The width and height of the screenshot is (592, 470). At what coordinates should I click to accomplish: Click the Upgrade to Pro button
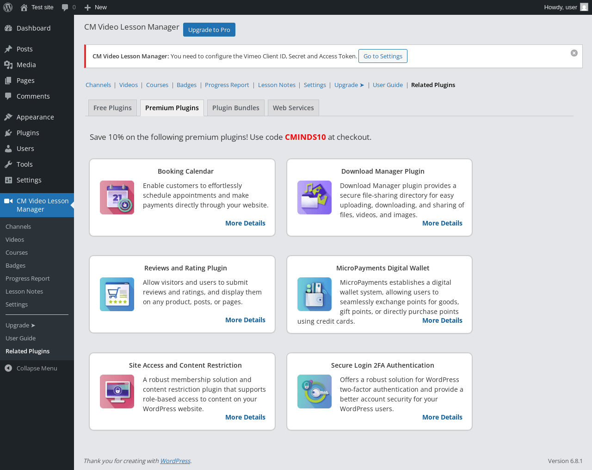pos(209,30)
